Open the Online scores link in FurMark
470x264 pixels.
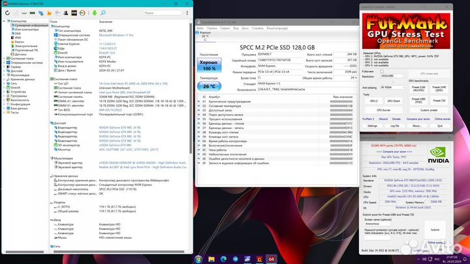(443, 119)
